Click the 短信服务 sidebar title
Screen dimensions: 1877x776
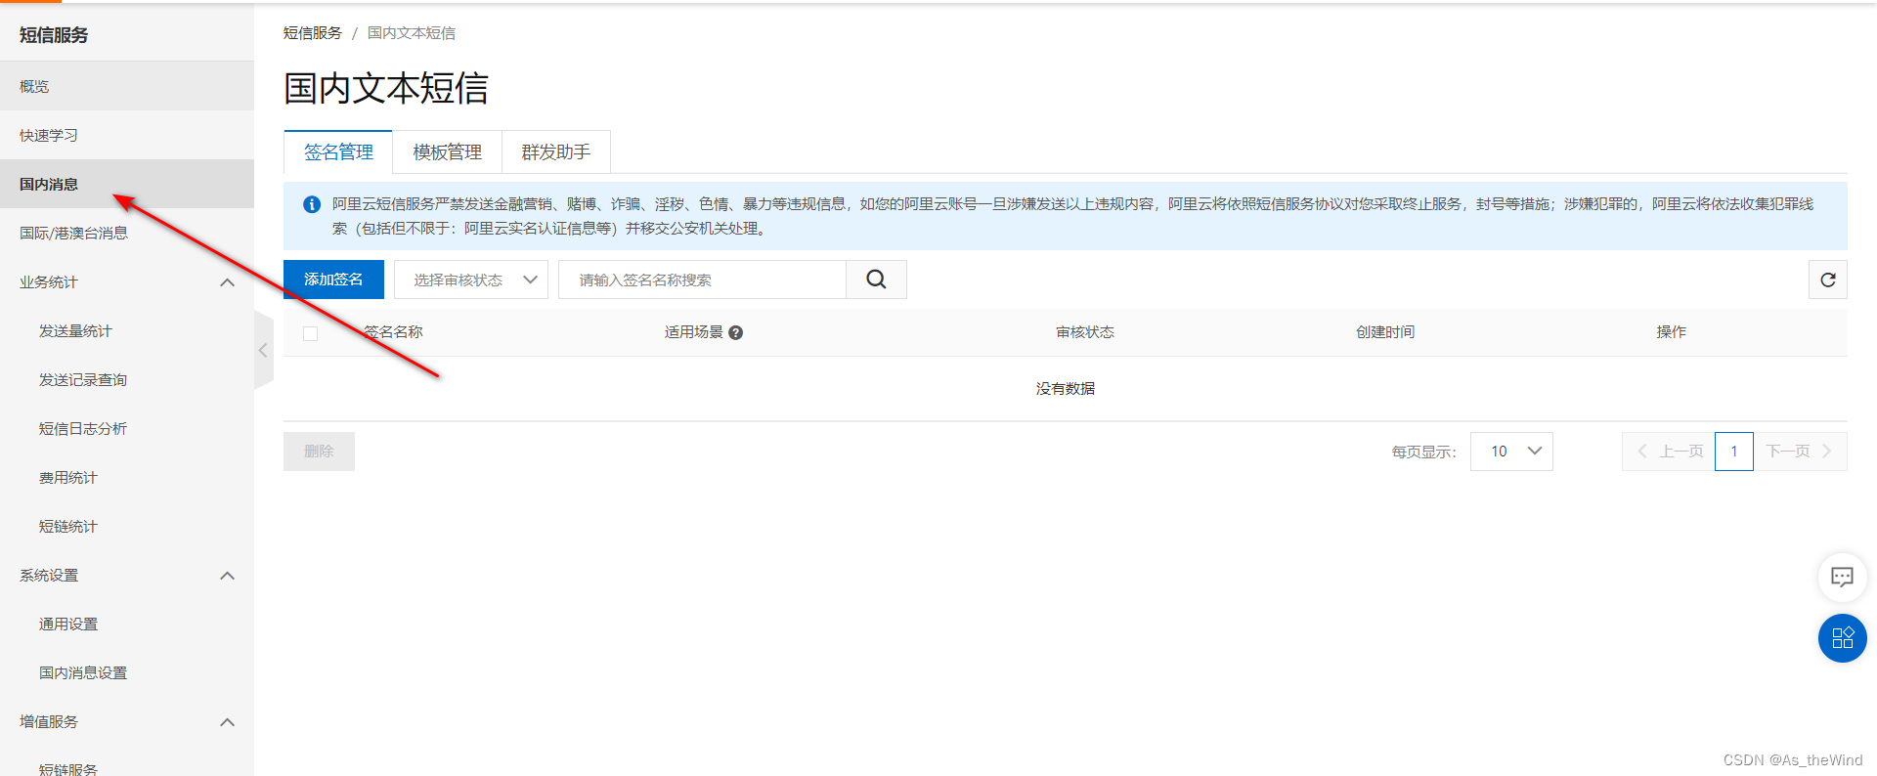click(x=54, y=35)
